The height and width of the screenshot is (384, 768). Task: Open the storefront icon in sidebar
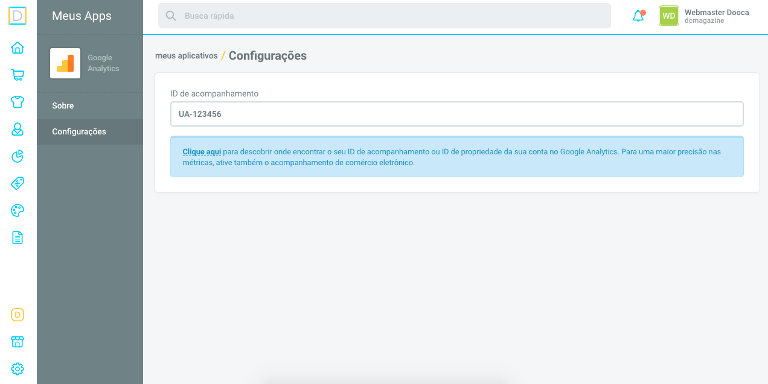(x=18, y=342)
